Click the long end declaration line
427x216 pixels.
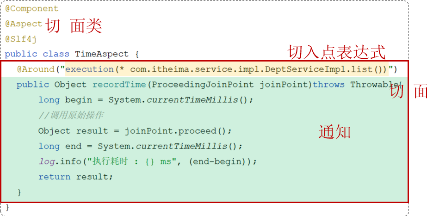(x=140, y=146)
